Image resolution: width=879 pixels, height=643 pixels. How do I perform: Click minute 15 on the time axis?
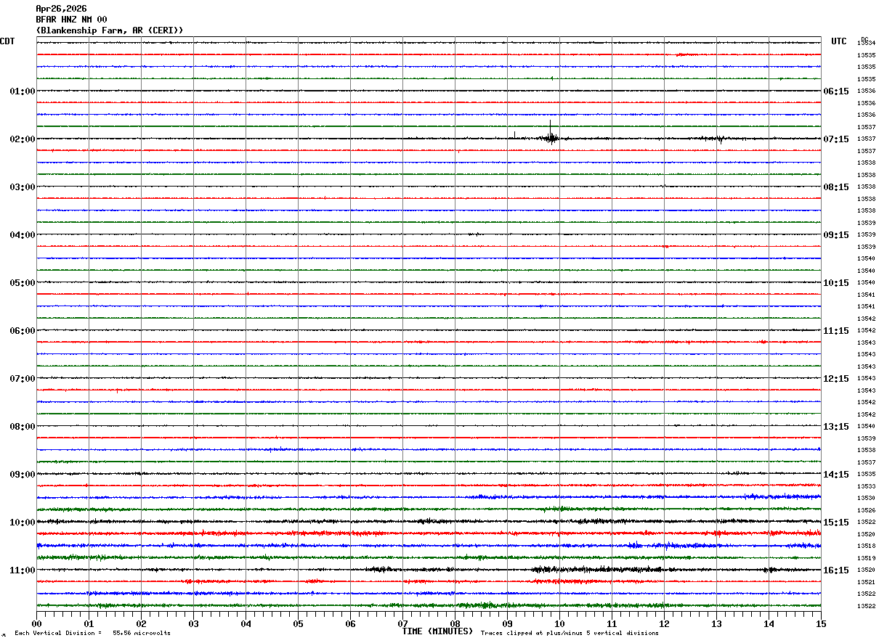point(821,623)
